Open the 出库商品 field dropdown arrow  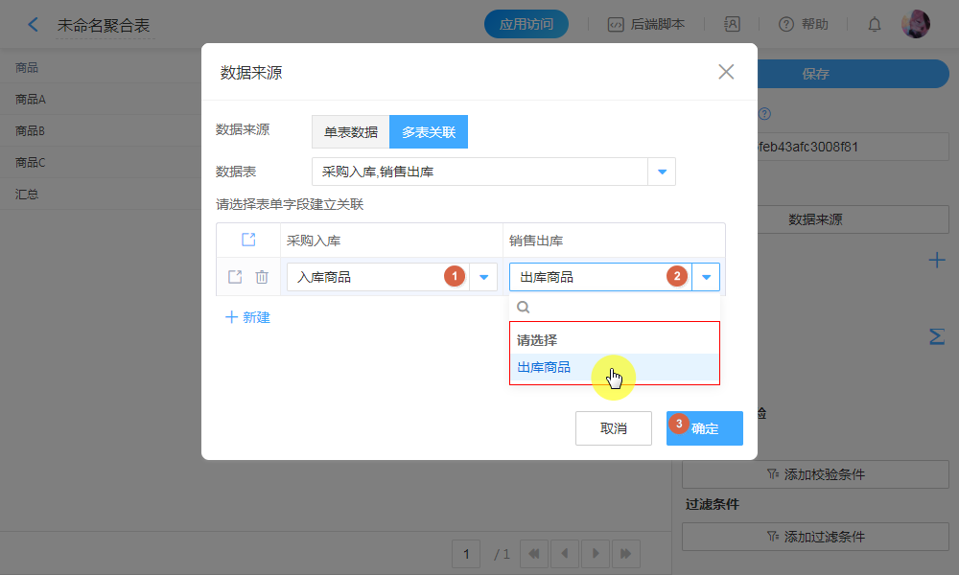[x=707, y=277]
